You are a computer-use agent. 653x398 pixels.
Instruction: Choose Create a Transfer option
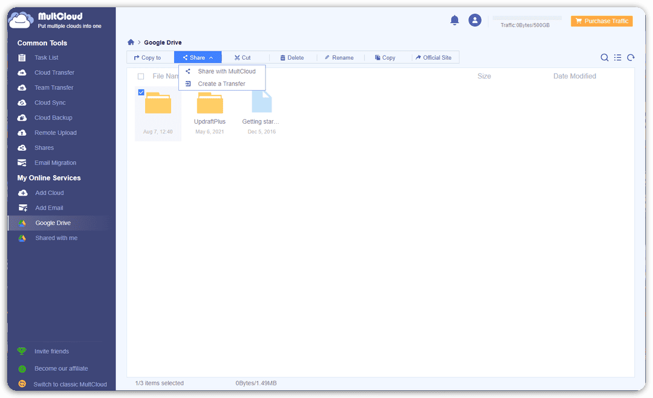point(222,83)
